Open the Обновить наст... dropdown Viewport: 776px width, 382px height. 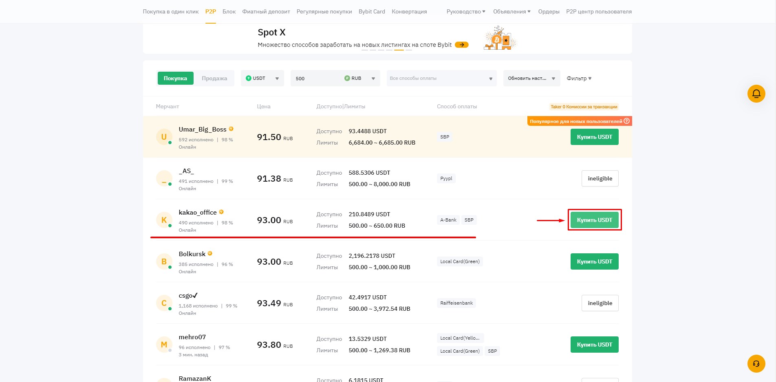(531, 78)
